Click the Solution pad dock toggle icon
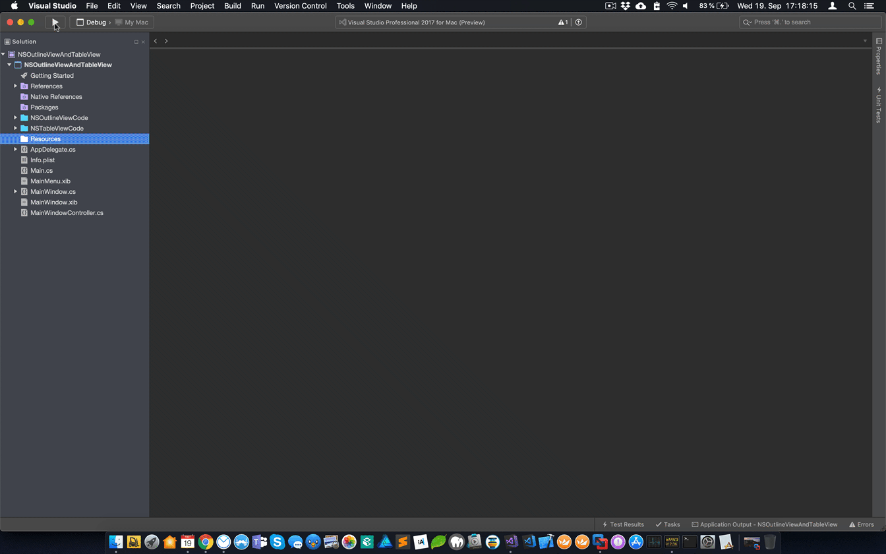 point(136,42)
